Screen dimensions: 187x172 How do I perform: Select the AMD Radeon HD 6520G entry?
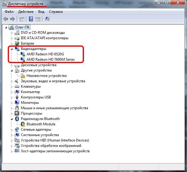[x=45, y=54]
